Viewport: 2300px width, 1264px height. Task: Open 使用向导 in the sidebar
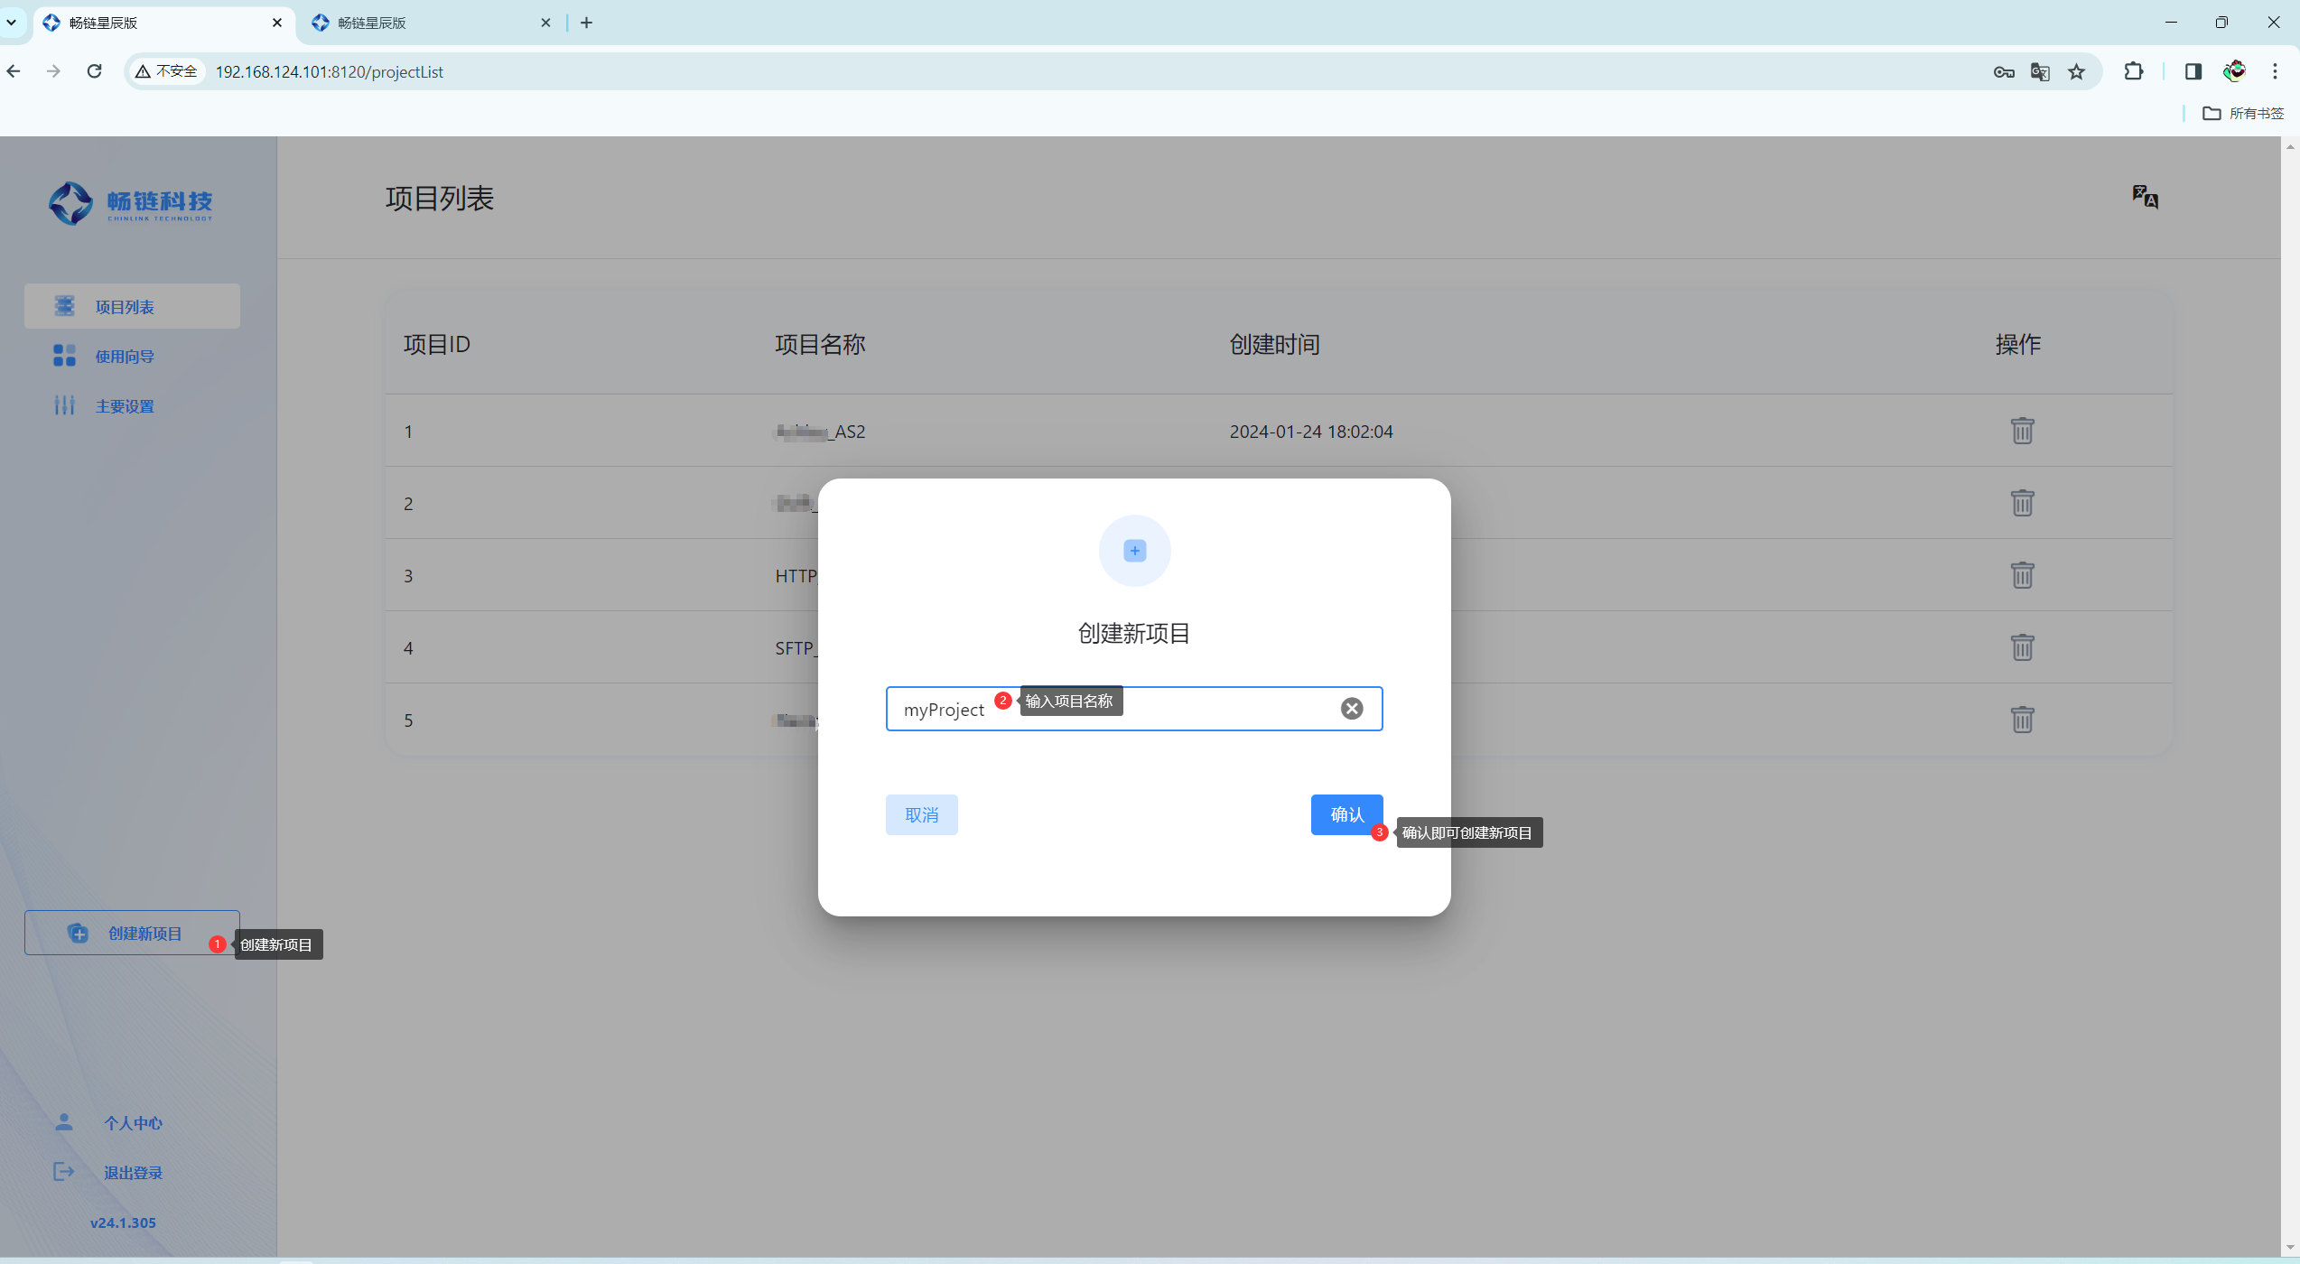pos(125,357)
